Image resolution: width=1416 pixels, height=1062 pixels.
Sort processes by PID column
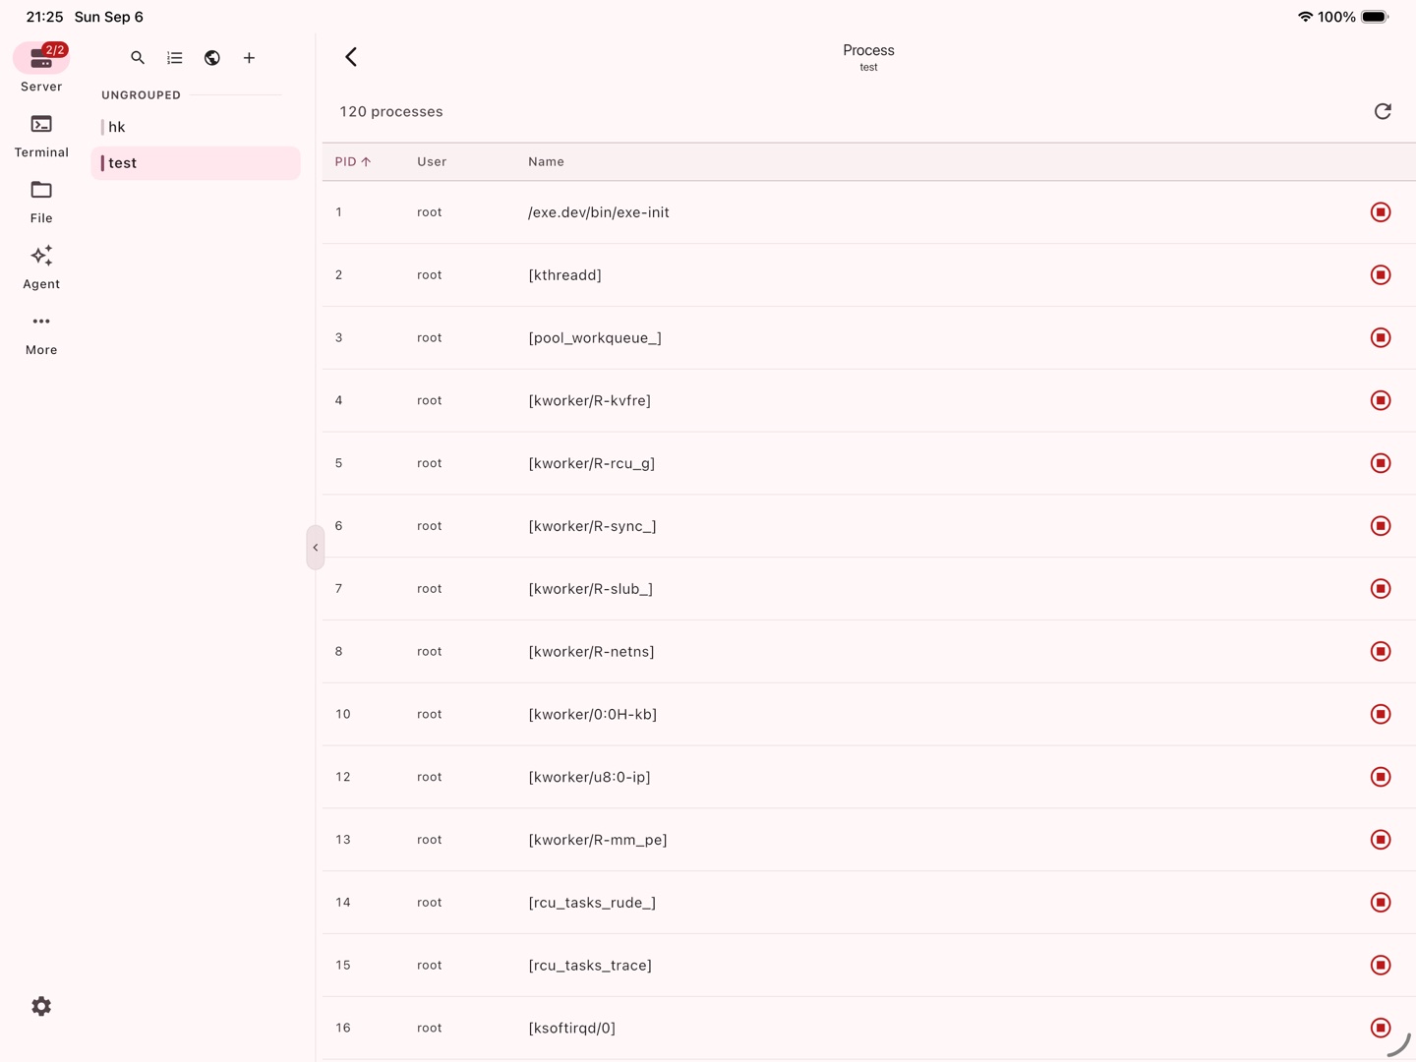click(x=353, y=162)
